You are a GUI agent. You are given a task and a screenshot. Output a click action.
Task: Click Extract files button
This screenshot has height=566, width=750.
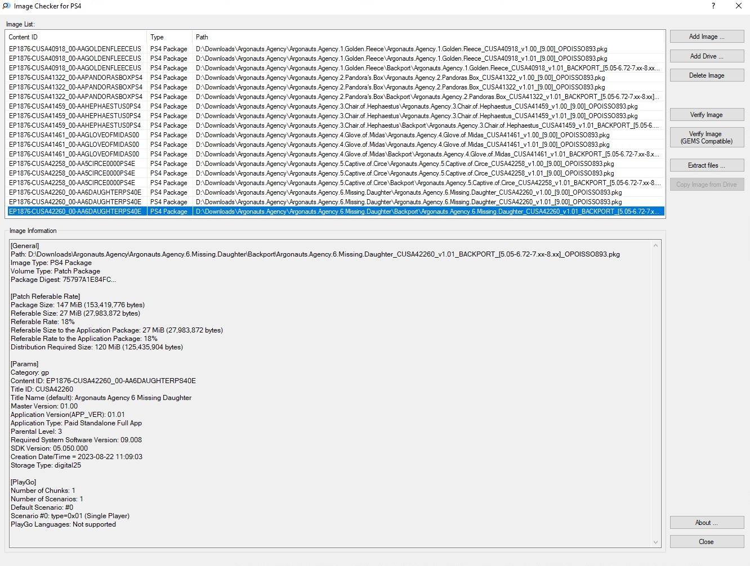[707, 165]
